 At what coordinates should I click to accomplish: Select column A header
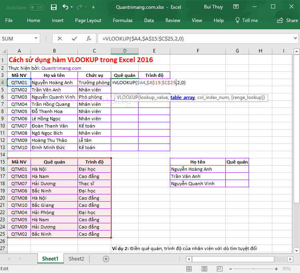[x=19, y=51]
